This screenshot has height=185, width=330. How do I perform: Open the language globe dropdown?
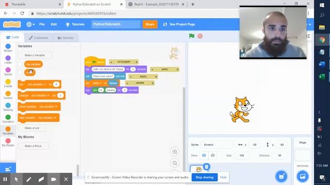click(x=30, y=24)
